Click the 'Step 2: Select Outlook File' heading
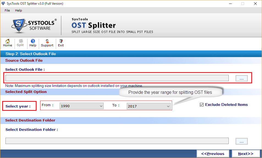The width and height of the screenshot is (262, 158). point(31,54)
